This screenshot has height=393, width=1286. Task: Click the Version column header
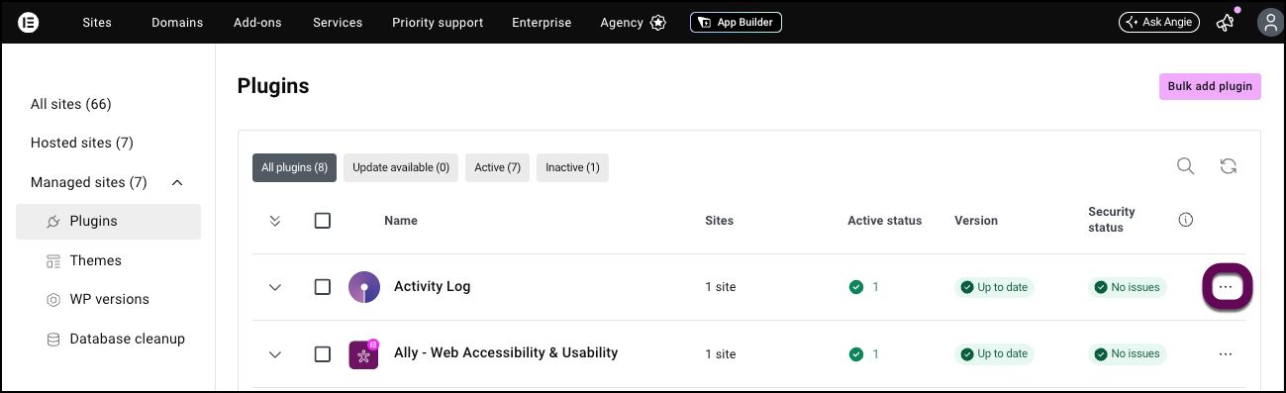pyautogui.click(x=976, y=221)
